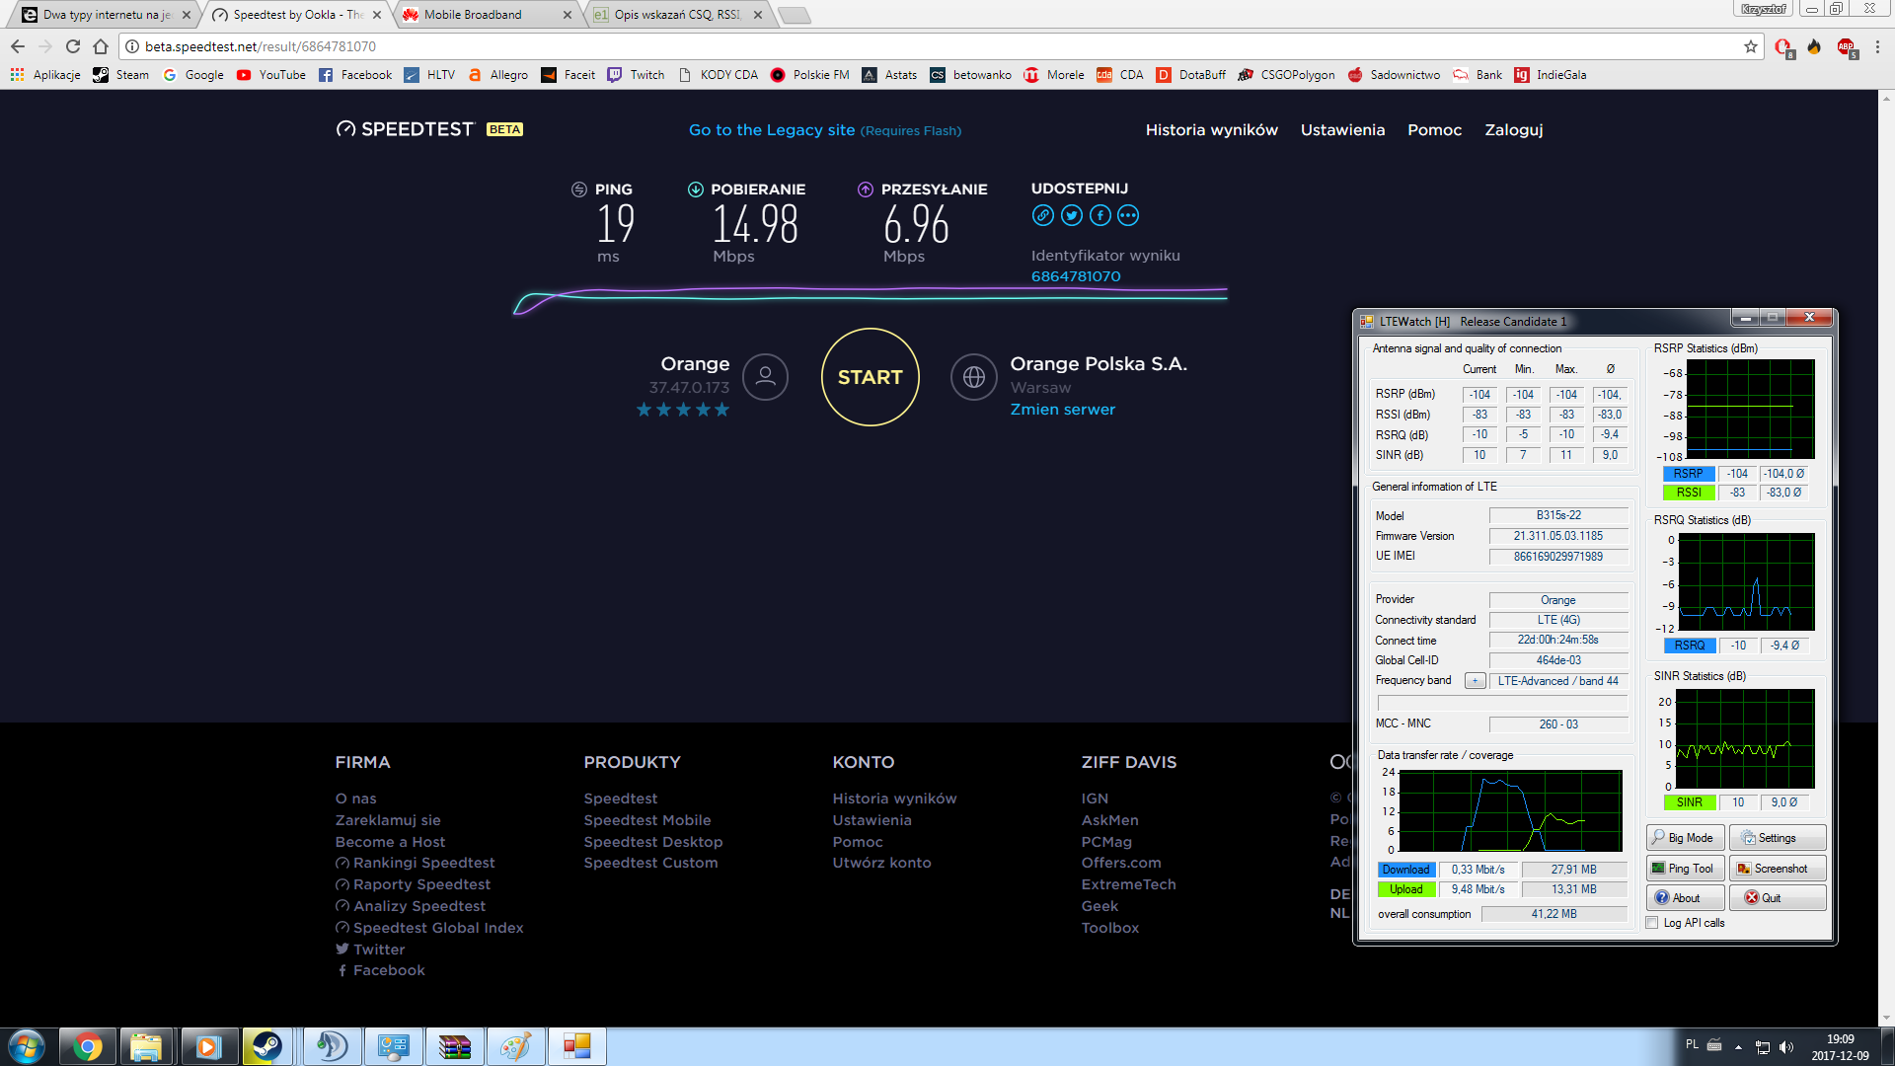Image resolution: width=1895 pixels, height=1066 pixels.
Task: Click the yellow START button
Action: [x=870, y=377]
